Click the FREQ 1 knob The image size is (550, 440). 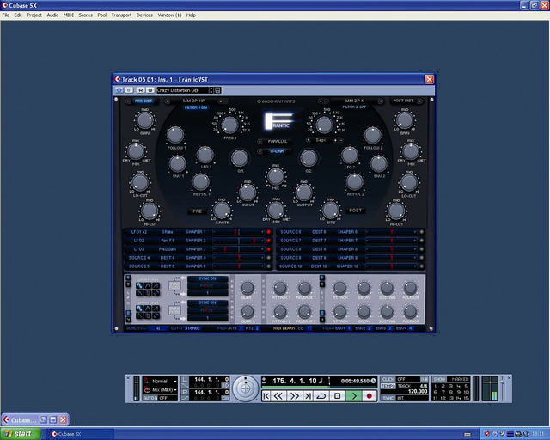click(229, 125)
